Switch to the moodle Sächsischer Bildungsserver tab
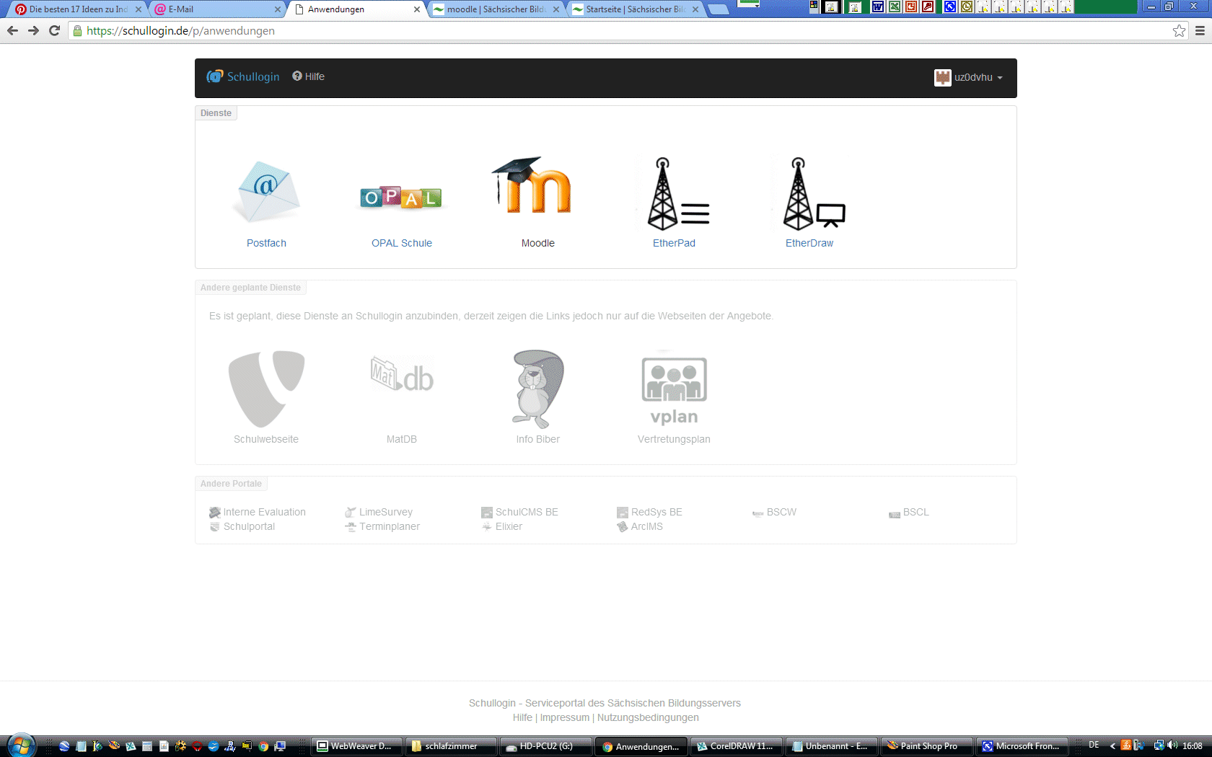 click(496, 9)
